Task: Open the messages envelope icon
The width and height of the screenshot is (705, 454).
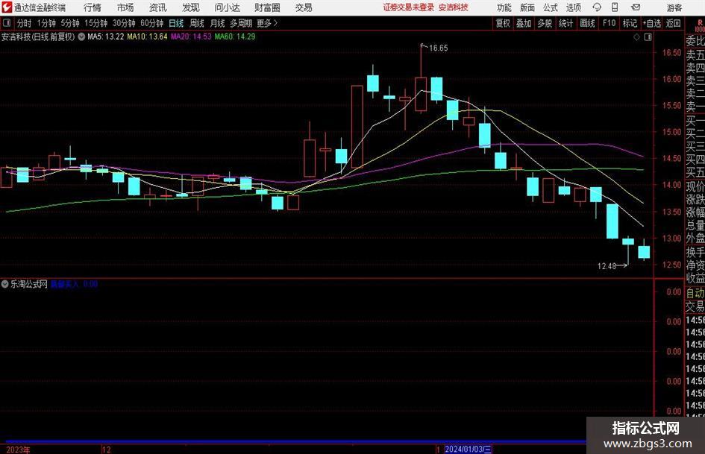Action: (636, 7)
